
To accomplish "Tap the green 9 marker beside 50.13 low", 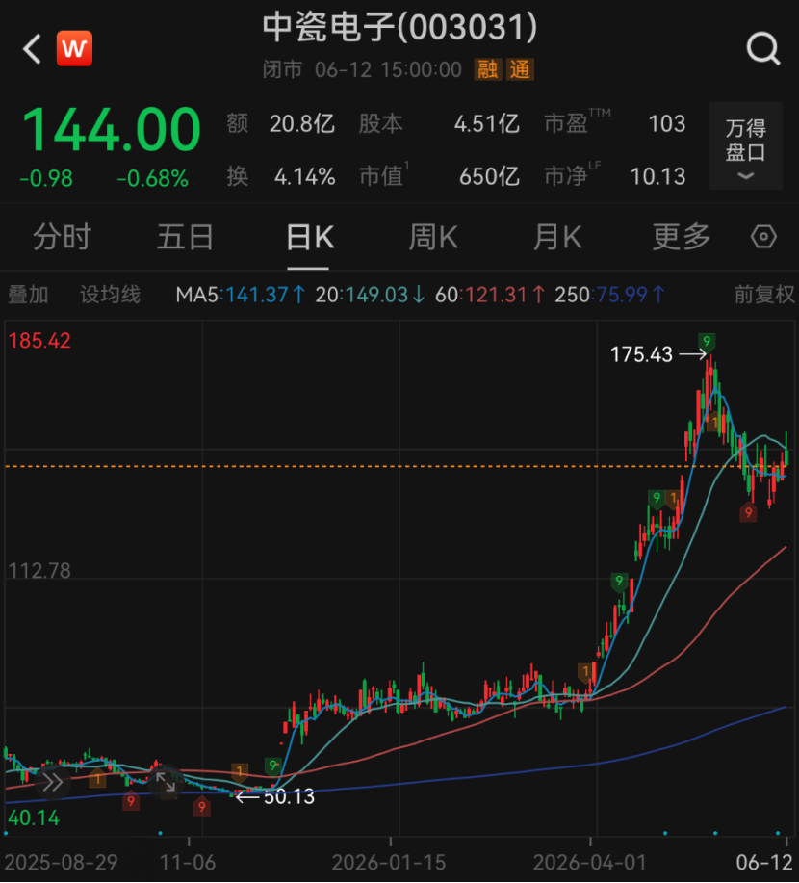I will tap(272, 766).
